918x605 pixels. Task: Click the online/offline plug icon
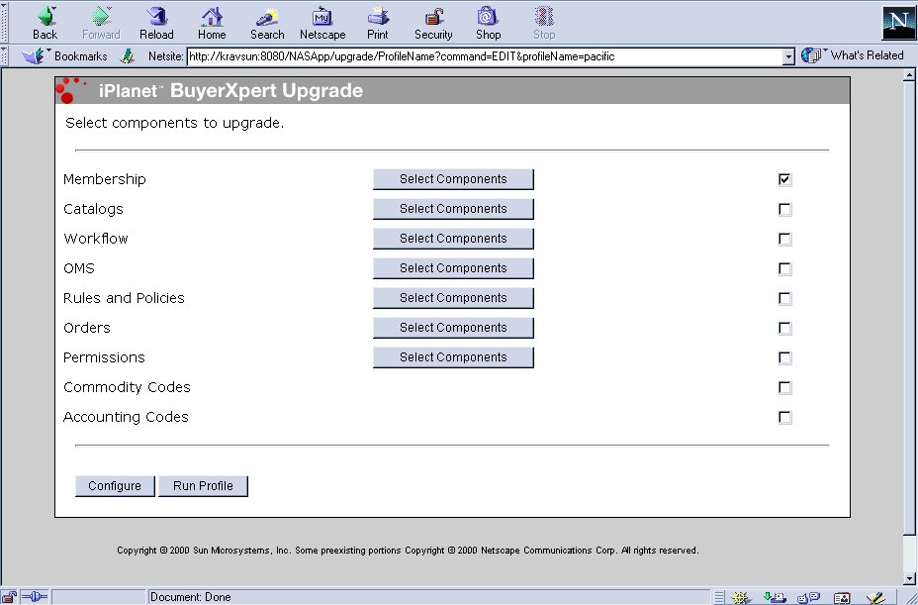34,597
